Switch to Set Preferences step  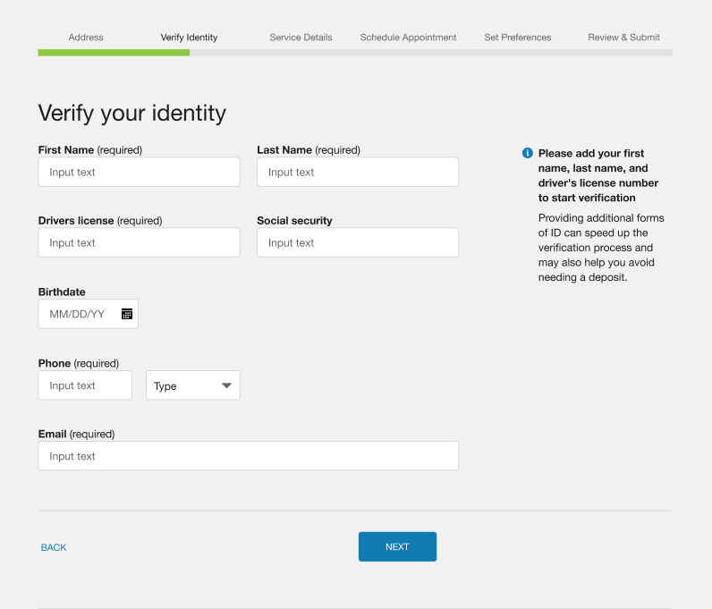pyautogui.click(x=518, y=38)
